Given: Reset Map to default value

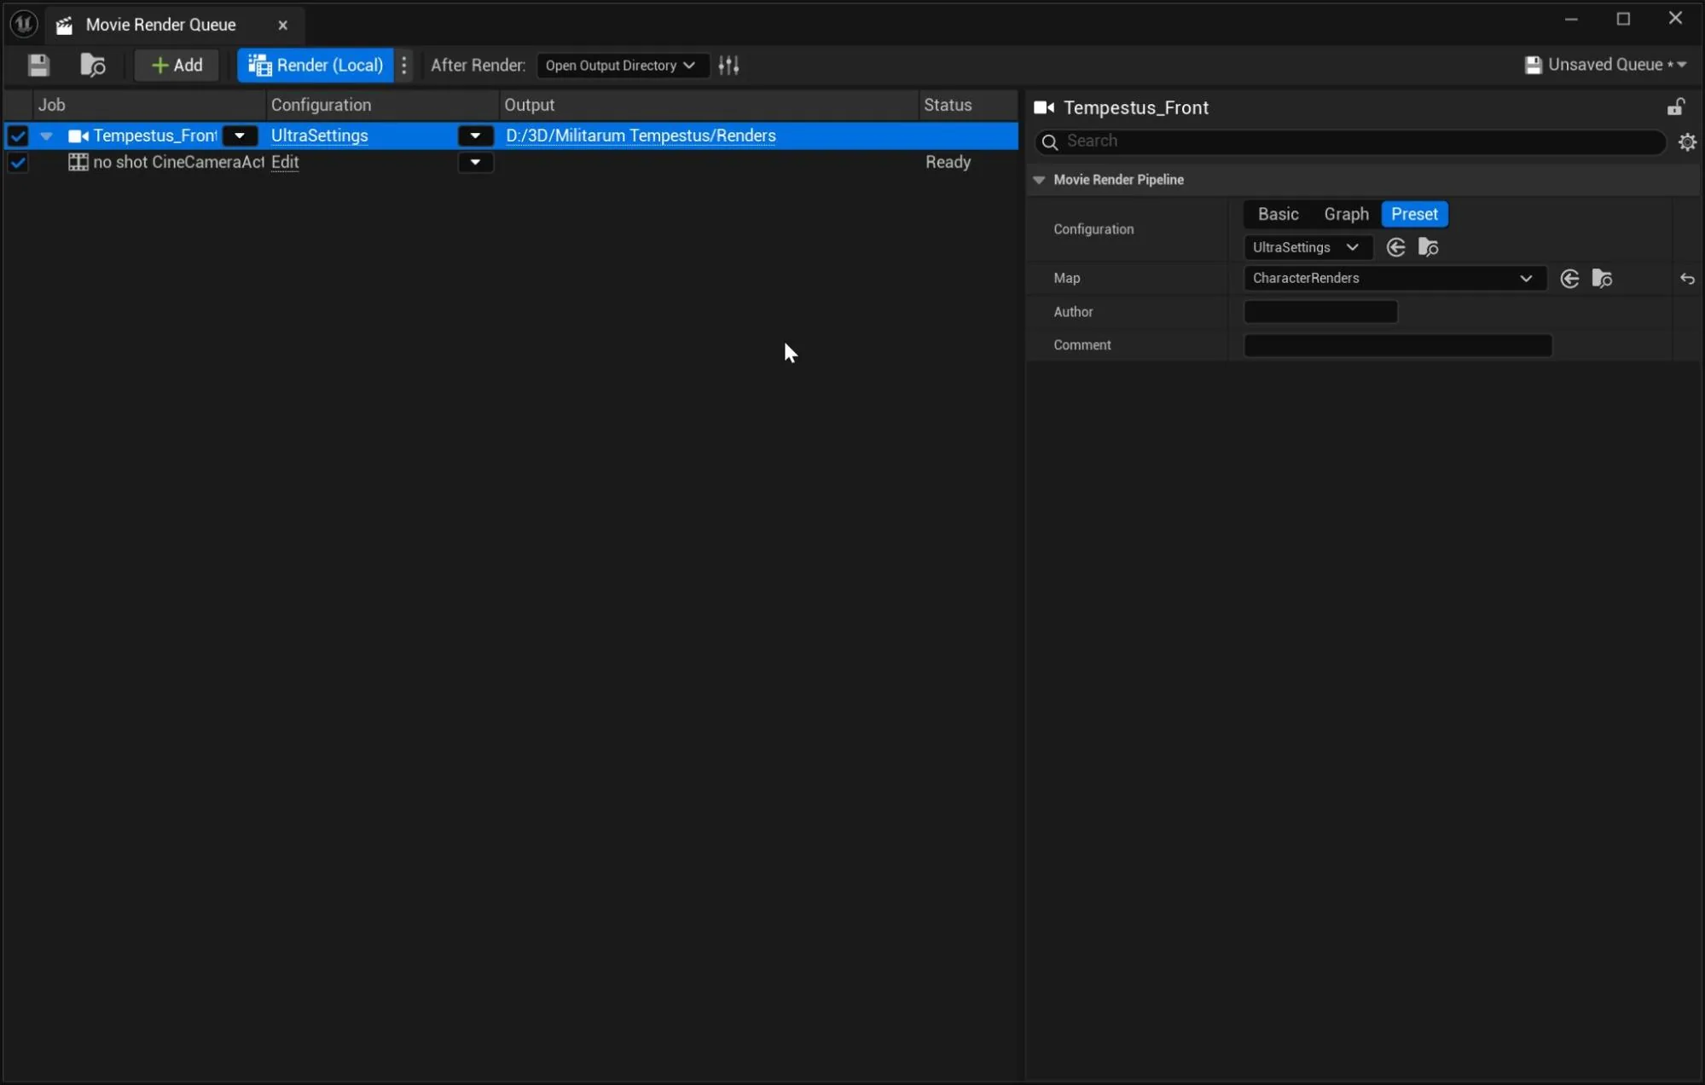Looking at the screenshot, I should point(1687,279).
